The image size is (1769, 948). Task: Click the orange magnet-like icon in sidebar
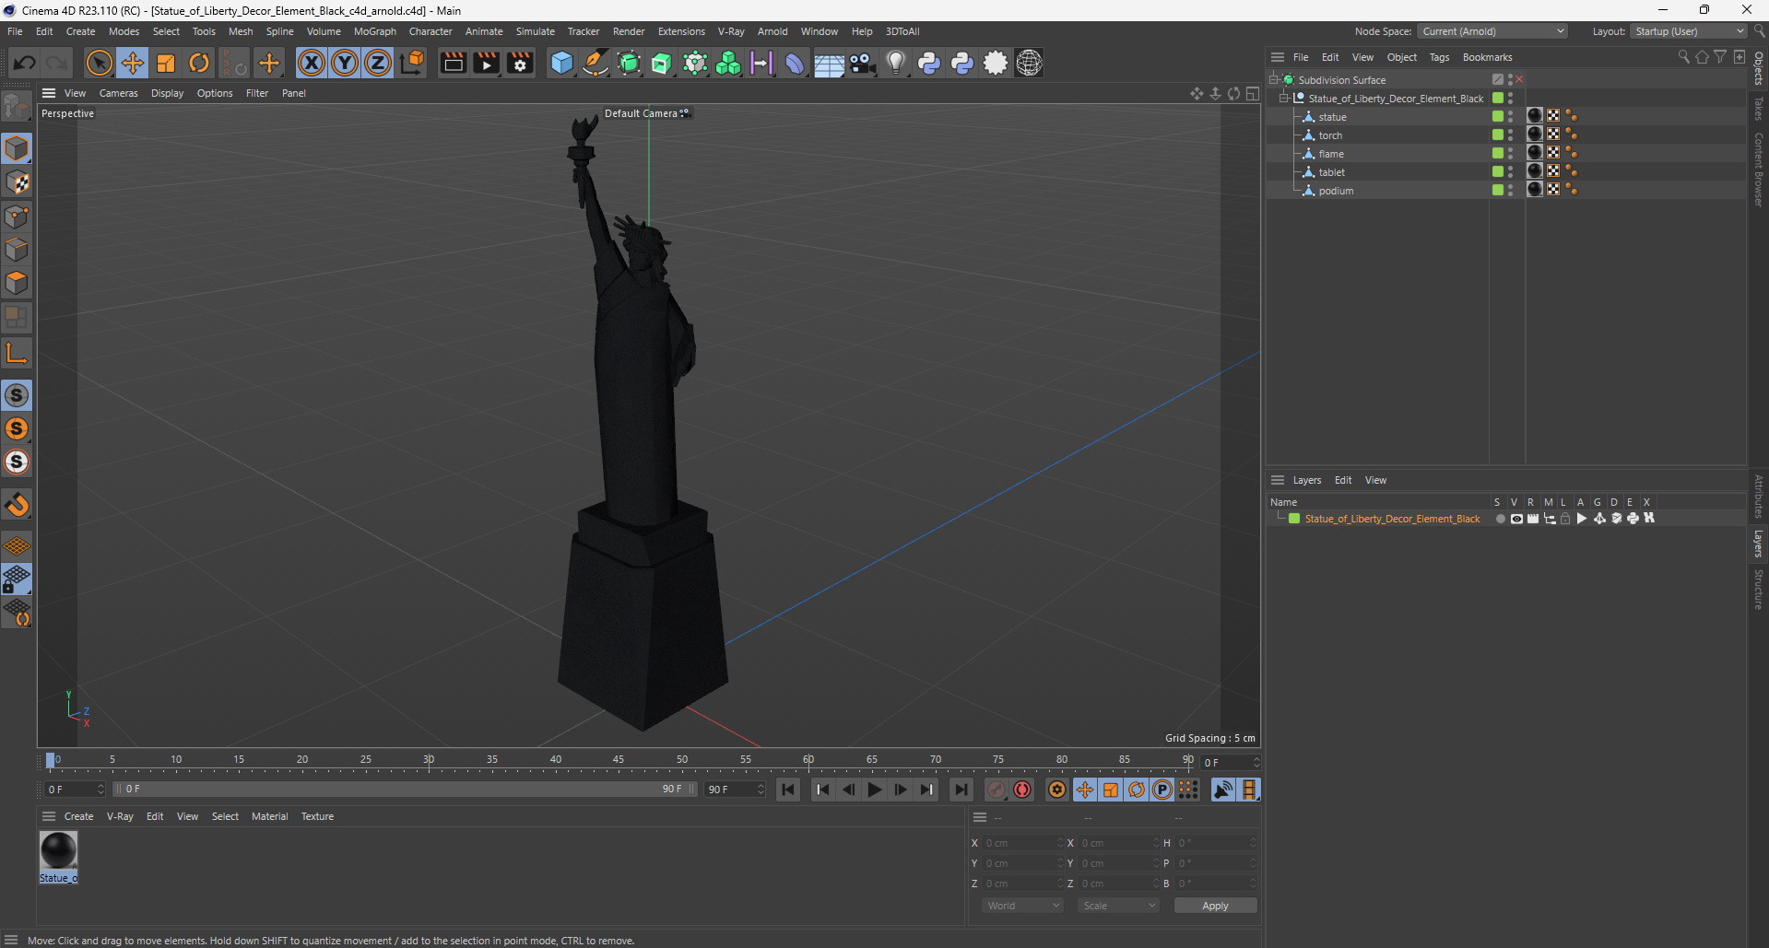tap(17, 505)
